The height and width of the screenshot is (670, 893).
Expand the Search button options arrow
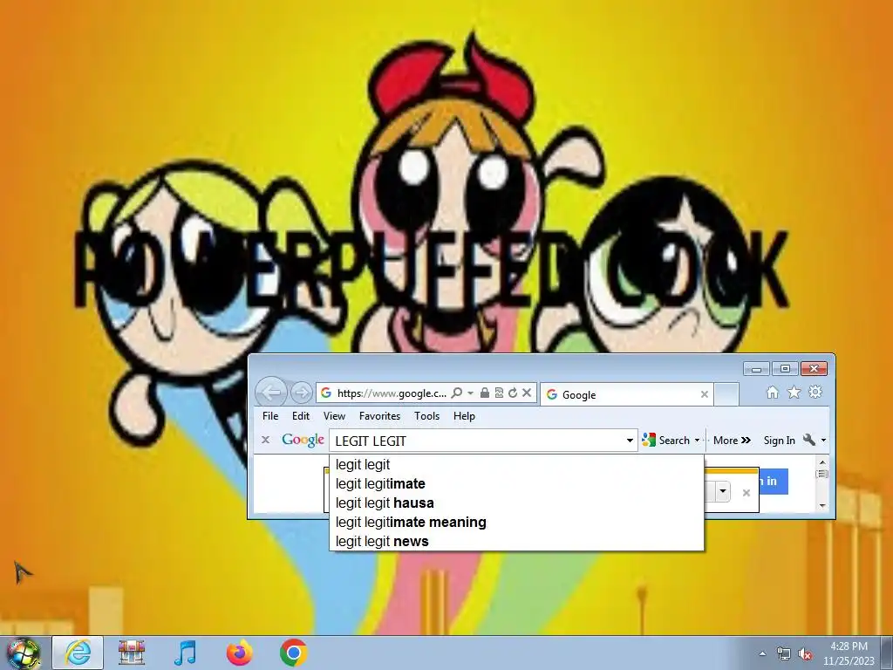click(x=697, y=441)
